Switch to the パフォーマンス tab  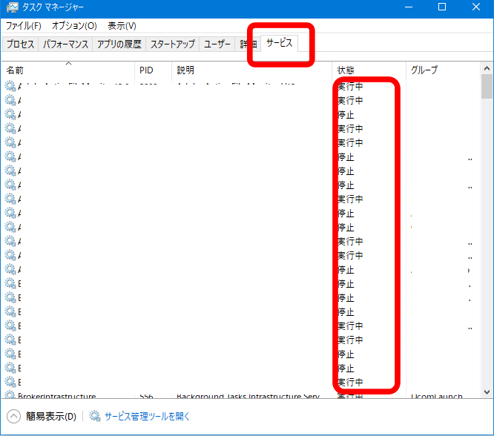click(x=65, y=44)
